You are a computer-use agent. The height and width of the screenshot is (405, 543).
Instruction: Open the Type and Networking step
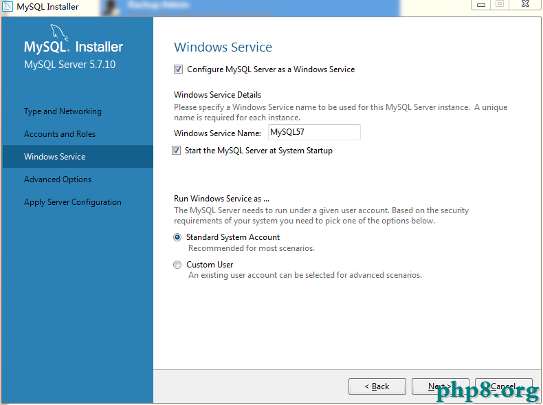click(63, 111)
